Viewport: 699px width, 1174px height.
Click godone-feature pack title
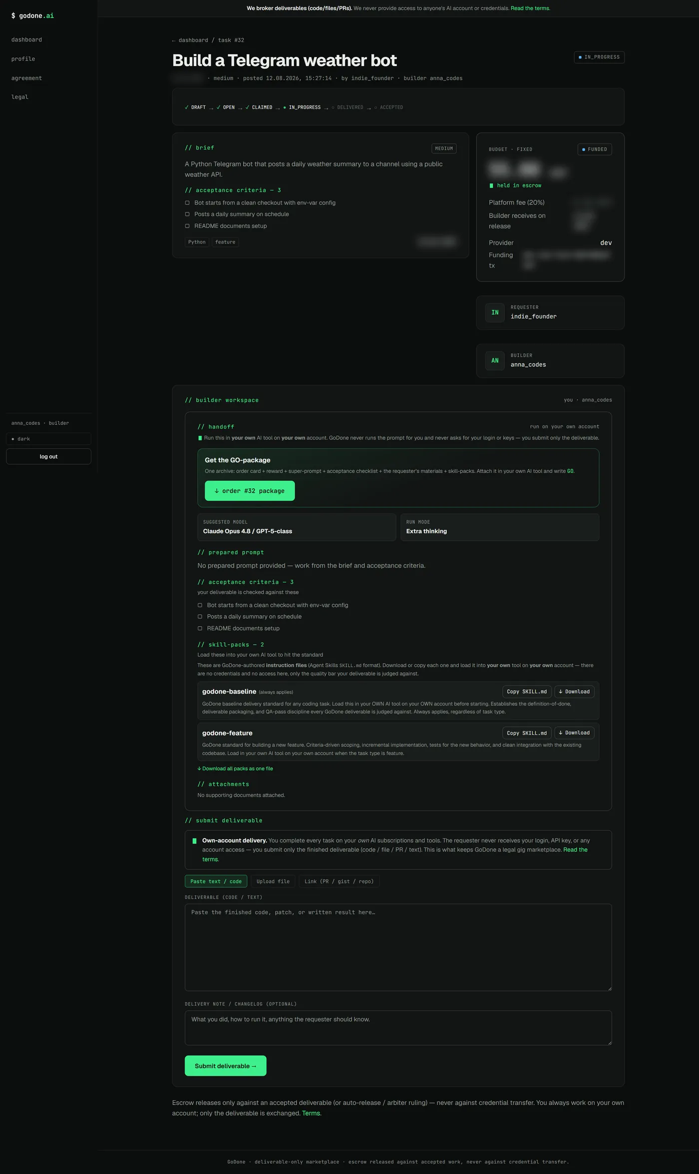point(227,733)
